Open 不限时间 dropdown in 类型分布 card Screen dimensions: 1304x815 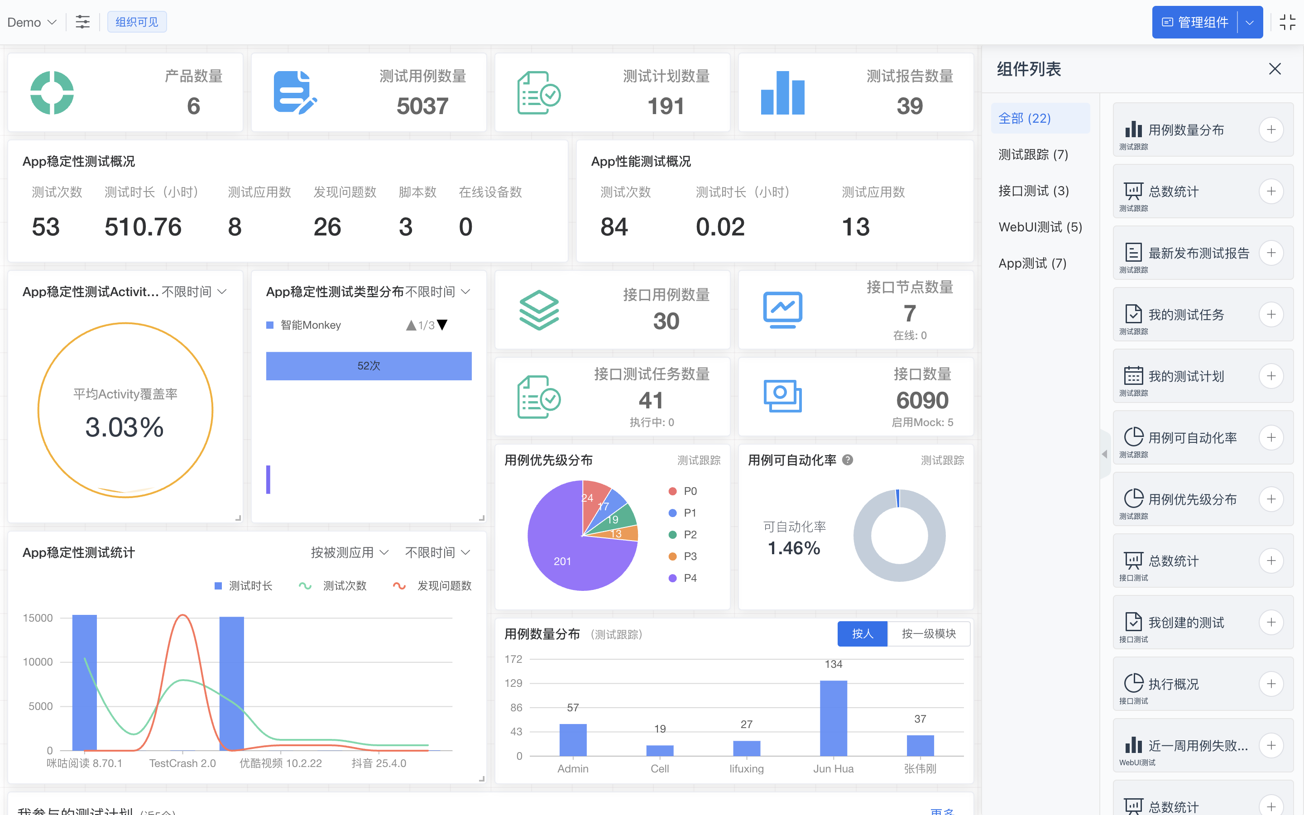tap(438, 292)
